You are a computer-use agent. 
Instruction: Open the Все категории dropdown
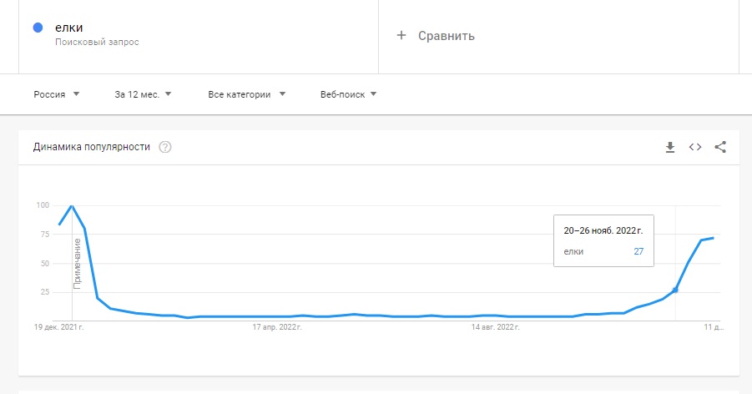click(246, 94)
